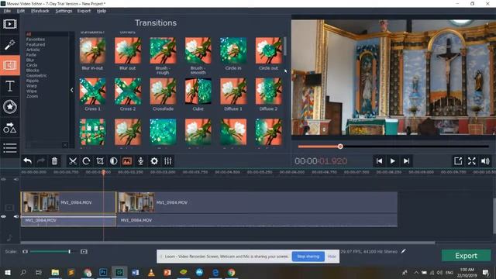This screenshot has height=279, width=496.
Task: Open Color adjustments icon
Action: point(114,161)
